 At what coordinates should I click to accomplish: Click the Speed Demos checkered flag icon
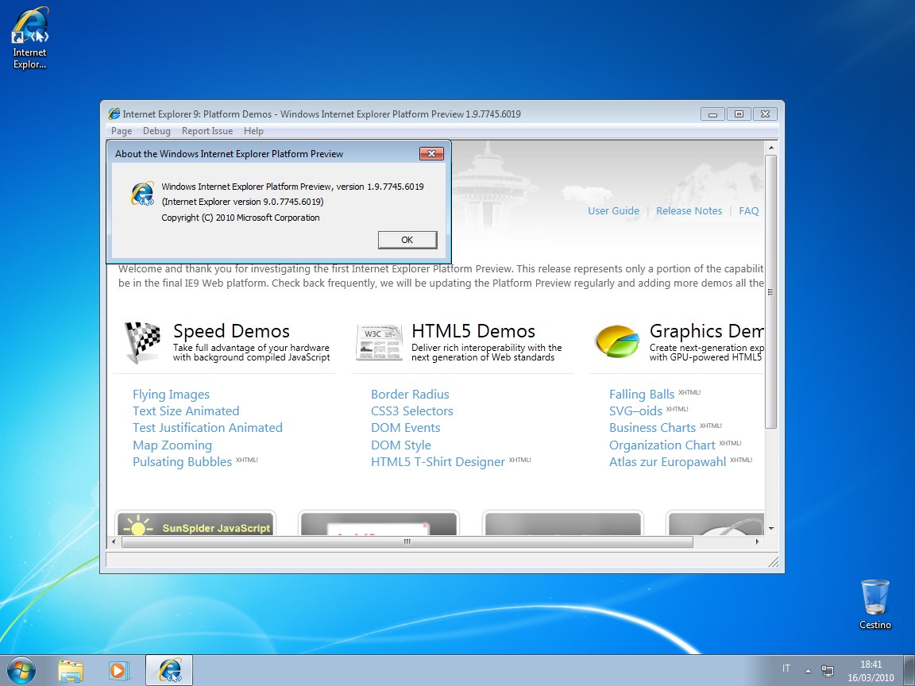(142, 342)
